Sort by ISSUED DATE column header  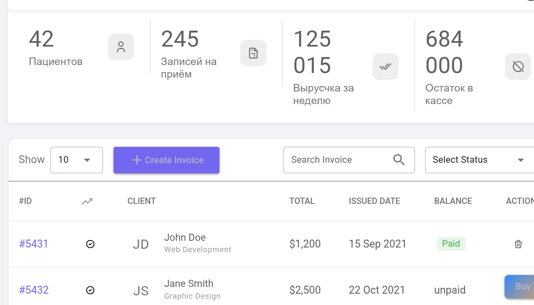pos(374,201)
